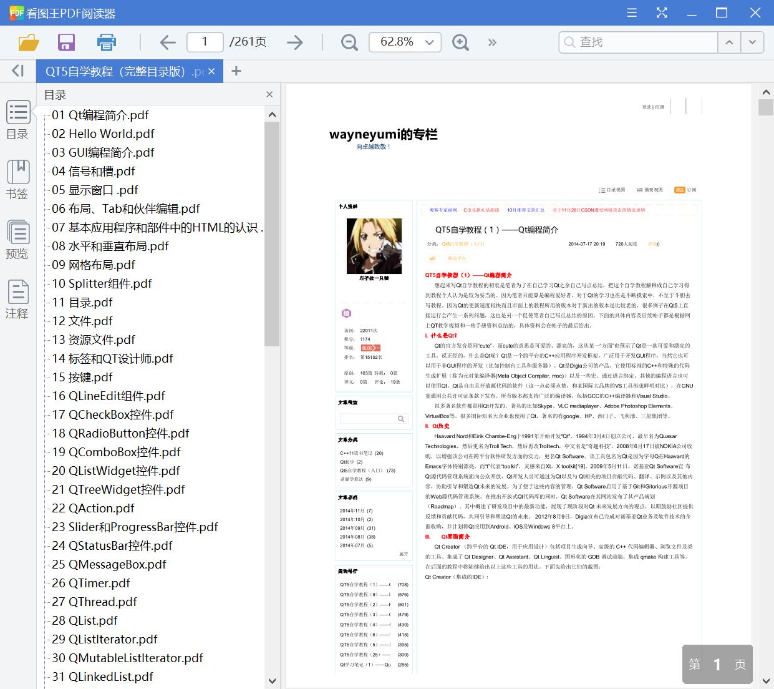Zoom out using the minus magnifier icon

[349, 42]
